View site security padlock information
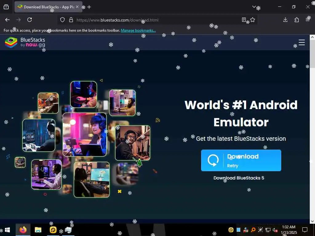Screen dimensions: 315x236 point(71,20)
